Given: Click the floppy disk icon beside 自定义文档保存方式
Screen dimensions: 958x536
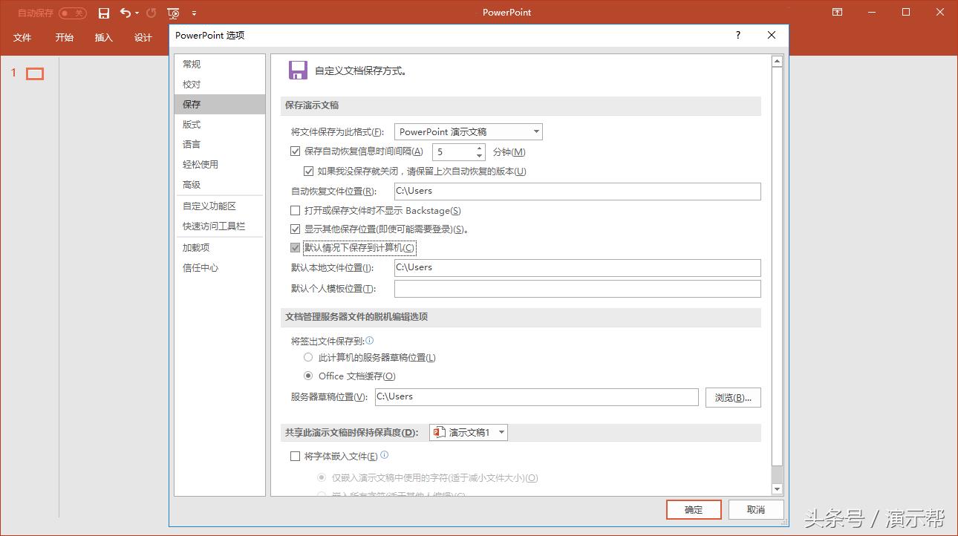Looking at the screenshot, I should pos(297,71).
